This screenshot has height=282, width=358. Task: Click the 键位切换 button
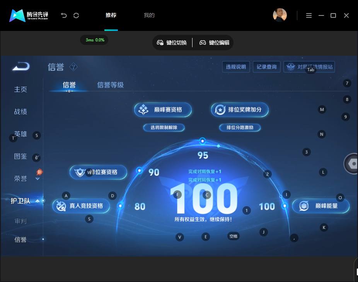[x=172, y=43]
